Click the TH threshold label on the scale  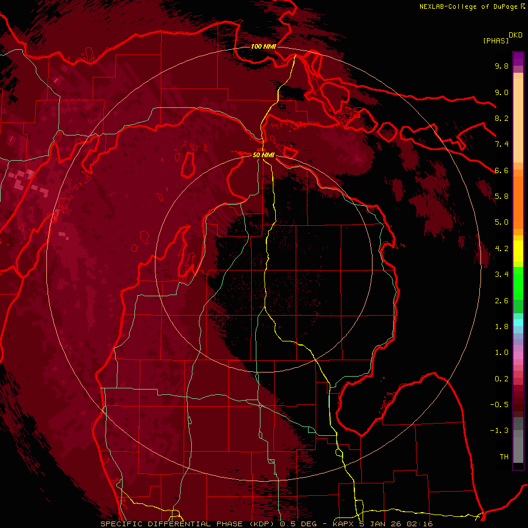pos(504,457)
